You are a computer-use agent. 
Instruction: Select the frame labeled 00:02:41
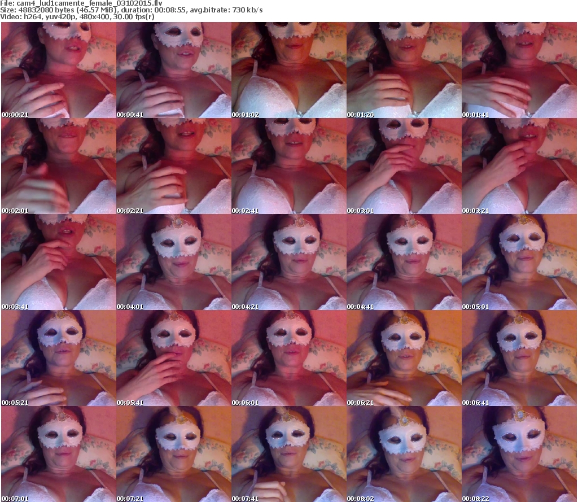[x=288, y=166]
